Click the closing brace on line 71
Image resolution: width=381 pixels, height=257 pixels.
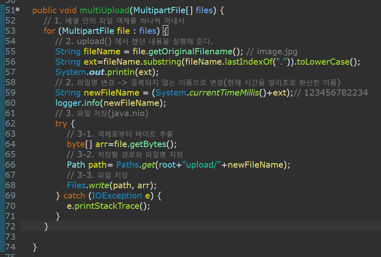coord(58,216)
